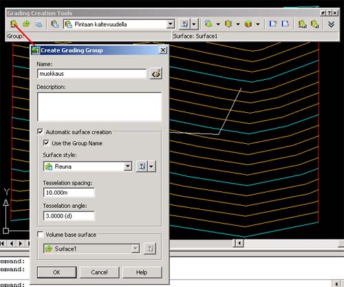
Task: Uncheck Use the Group Name
Action: [46, 143]
